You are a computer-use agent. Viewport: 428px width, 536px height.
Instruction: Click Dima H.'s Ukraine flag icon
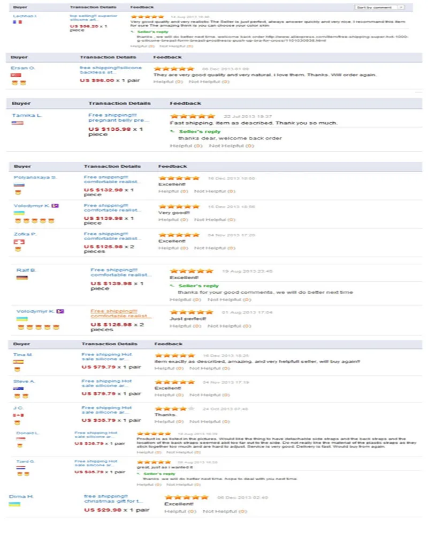pos(14,504)
